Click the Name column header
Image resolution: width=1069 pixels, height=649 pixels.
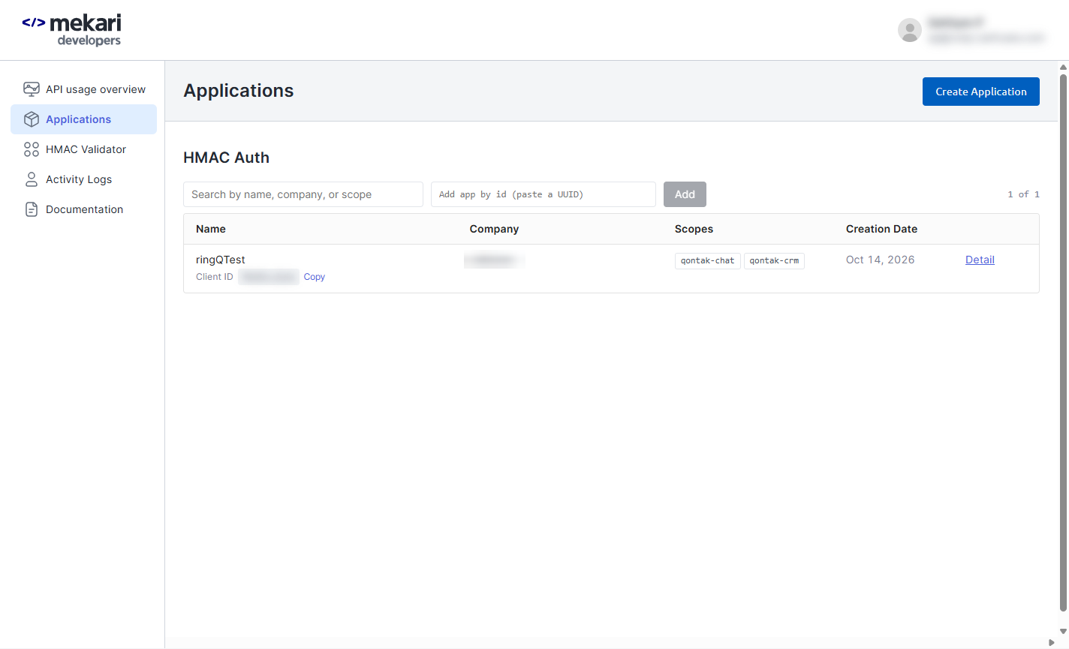(x=211, y=229)
